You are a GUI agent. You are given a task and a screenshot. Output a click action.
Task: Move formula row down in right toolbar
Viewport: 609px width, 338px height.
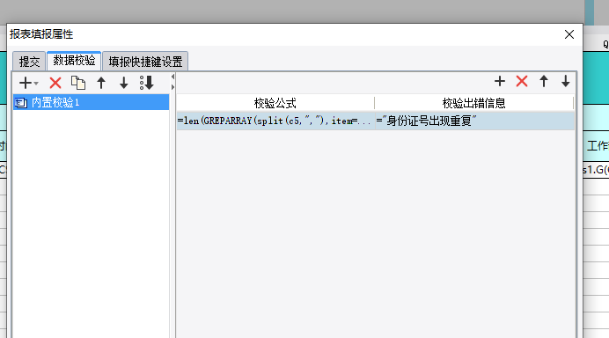tap(566, 81)
